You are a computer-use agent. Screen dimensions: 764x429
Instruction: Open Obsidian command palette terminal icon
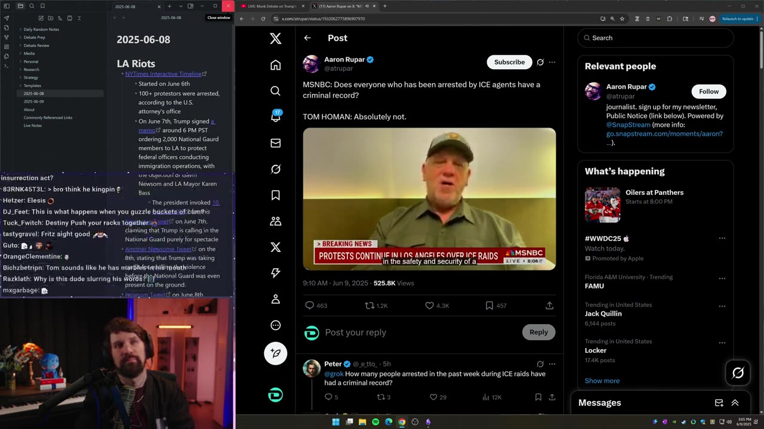coord(7,65)
